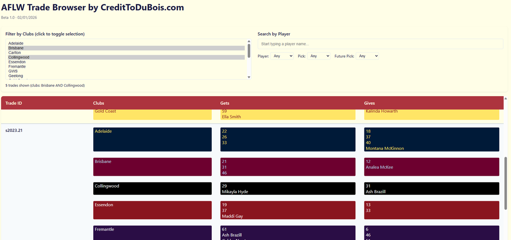
Task: Click the trades shown summary text
Action: (x=45, y=86)
